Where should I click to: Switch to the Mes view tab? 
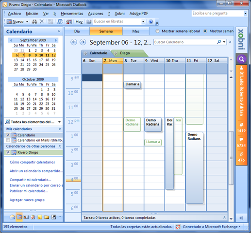click(x=136, y=31)
